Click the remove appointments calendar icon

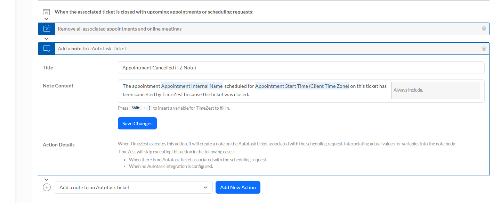click(47, 29)
